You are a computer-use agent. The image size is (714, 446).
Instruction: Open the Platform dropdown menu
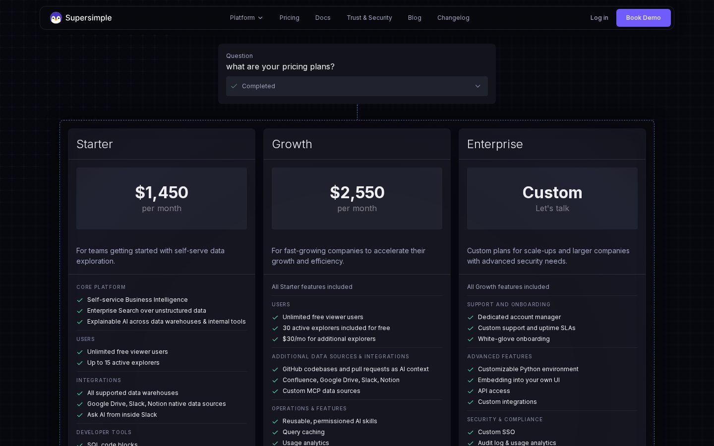[x=246, y=18]
